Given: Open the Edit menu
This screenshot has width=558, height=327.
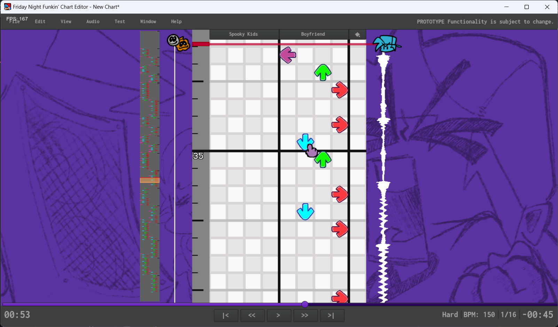Looking at the screenshot, I should tap(40, 22).
